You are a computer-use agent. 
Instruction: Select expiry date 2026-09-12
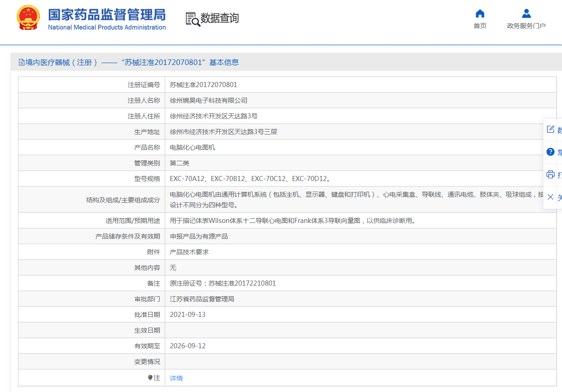[188, 346]
